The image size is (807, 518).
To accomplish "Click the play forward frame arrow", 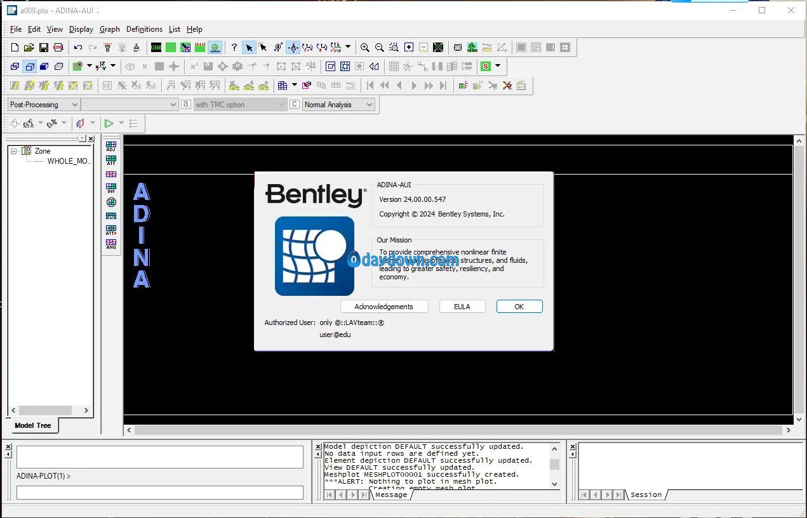I will pos(414,85).
